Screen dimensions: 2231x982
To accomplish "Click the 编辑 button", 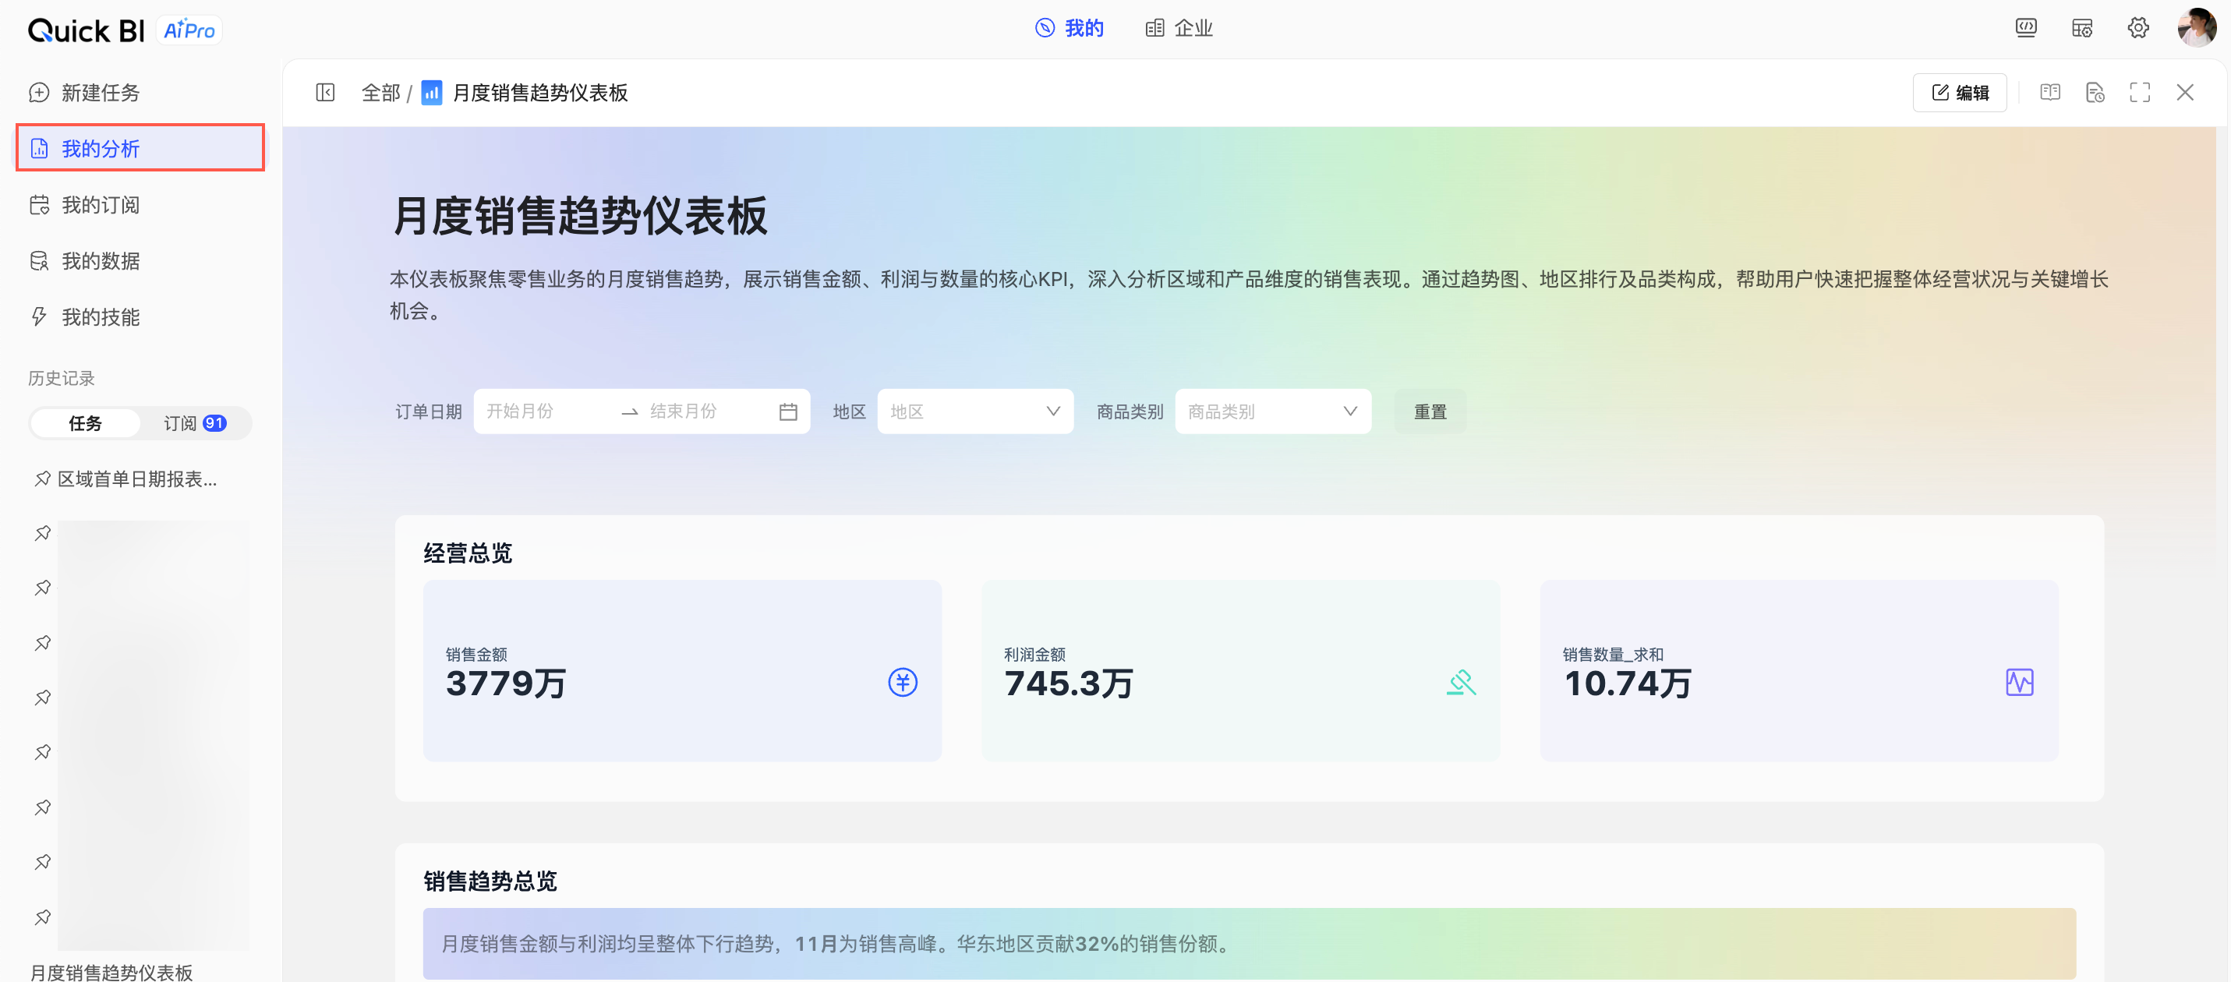I will coord(1959,93).
